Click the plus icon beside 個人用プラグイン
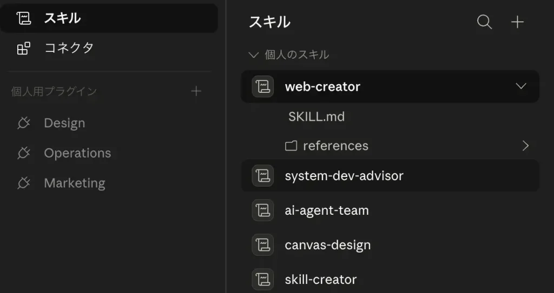Image resolution: width=554 pixels, height=293 pixels. 196,91
